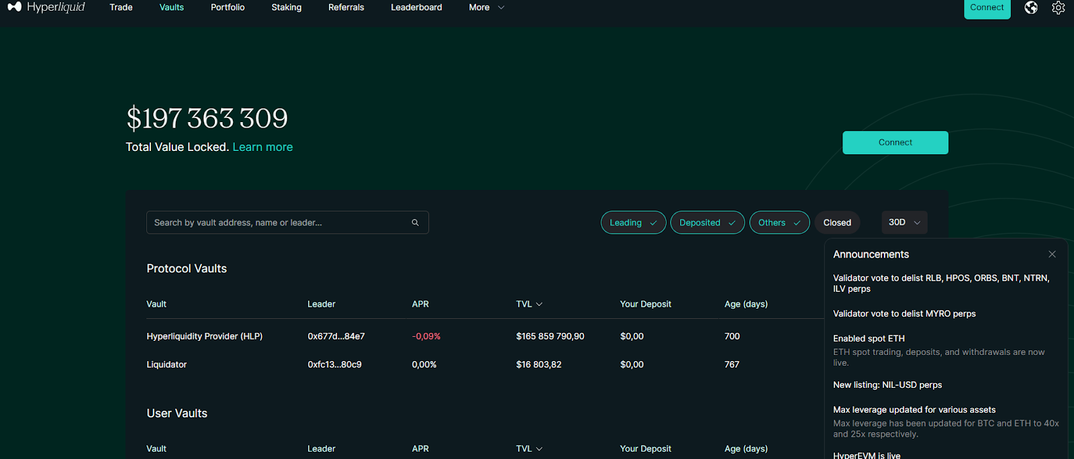Open the Vaults page
Screen dimensions: 1074x459
172,7
